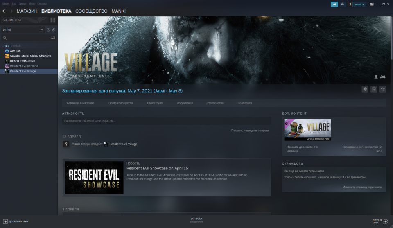Click the activity text input field

point(167,121)
